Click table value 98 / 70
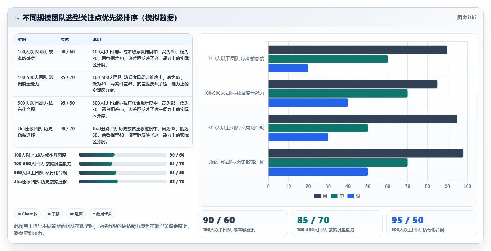 click(x=68, y=129)
